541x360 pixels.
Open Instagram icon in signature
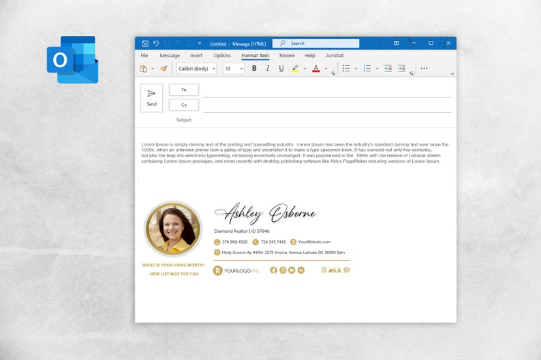click(x=283, y=270)
